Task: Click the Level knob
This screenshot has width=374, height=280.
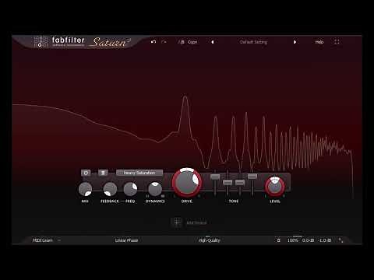Action: 275,187
